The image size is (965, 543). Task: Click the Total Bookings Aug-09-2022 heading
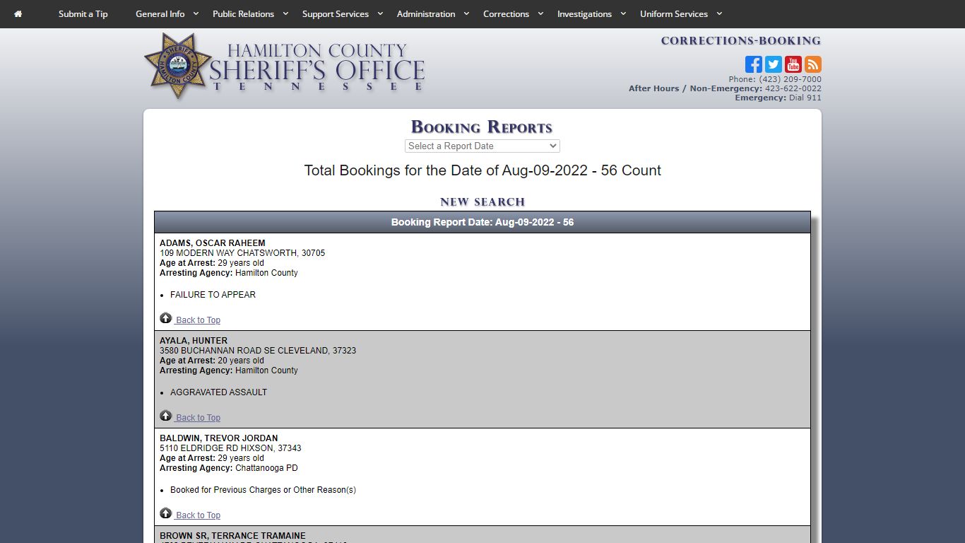tap(482, 170)
